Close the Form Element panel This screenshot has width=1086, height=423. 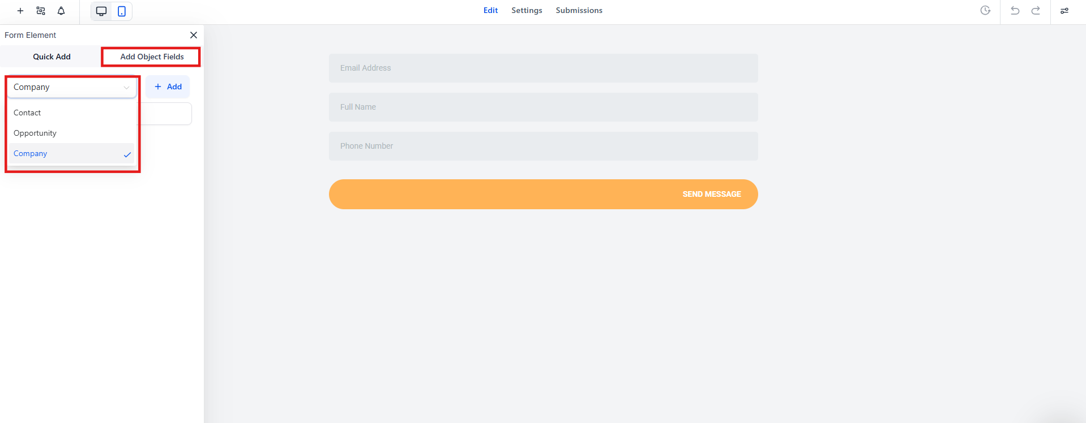point(194,35)
